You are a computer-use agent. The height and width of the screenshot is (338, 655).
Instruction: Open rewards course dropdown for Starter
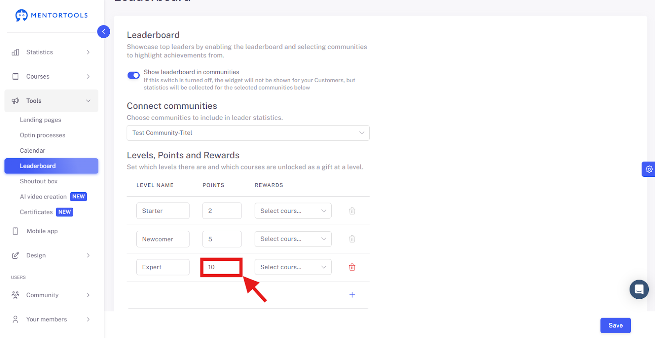(x=293, y=211)
